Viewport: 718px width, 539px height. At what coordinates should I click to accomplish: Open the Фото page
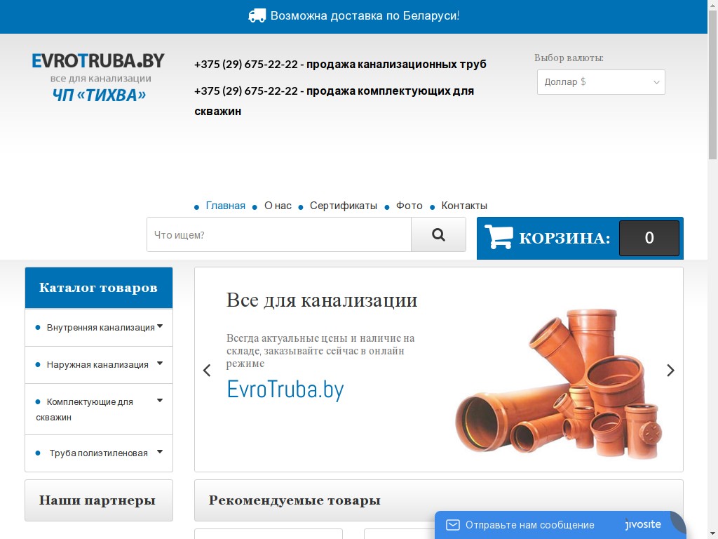tap(409, 206)
